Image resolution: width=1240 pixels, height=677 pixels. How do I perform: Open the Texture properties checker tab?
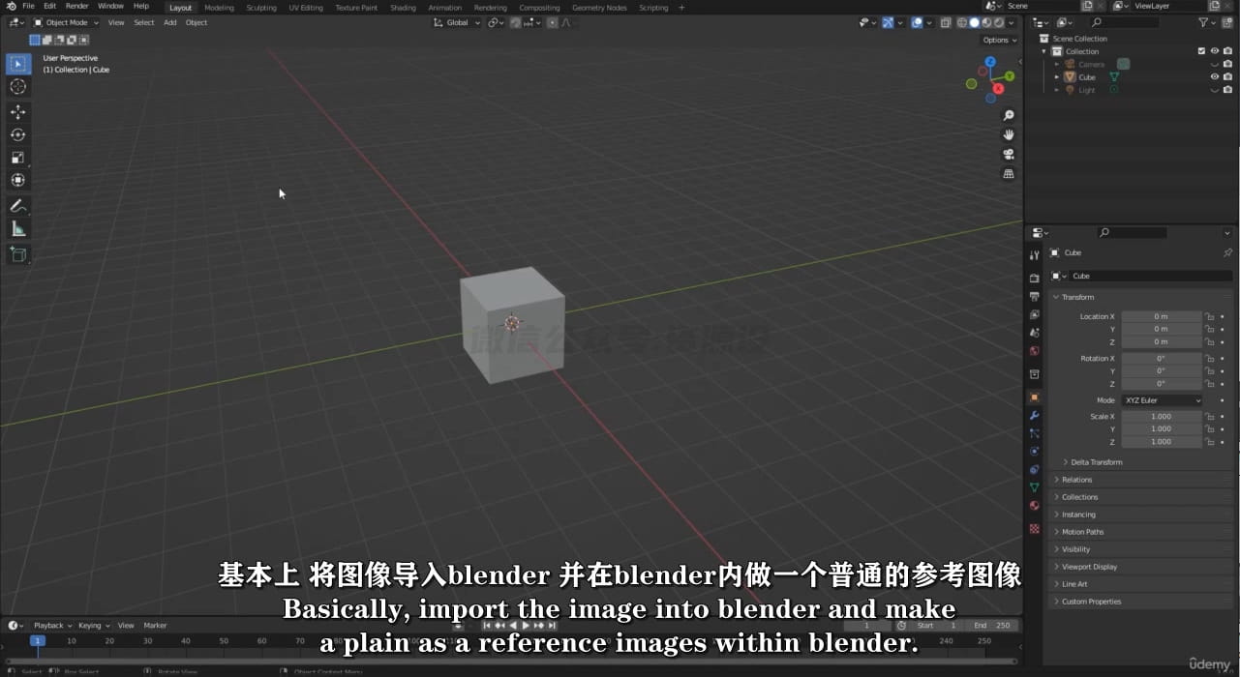click(1034, 529)
